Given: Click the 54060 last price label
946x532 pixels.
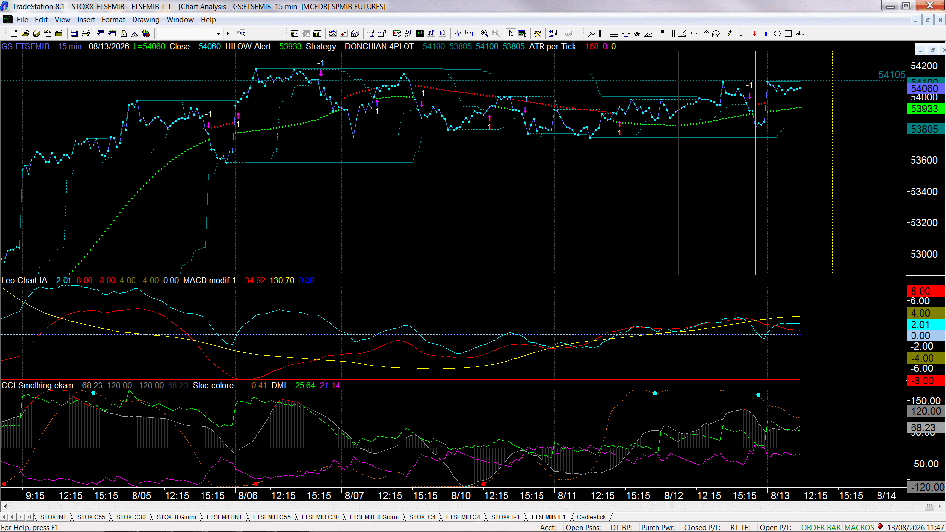Looking at the screenshot, I should [925, 89].
